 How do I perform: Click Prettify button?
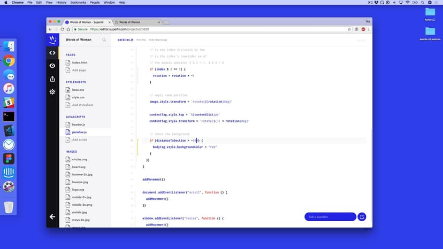(141, 40)
